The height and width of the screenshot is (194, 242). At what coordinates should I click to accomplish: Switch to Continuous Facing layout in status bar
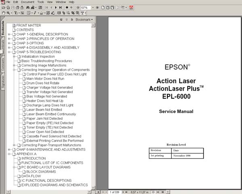pos(163,192)
